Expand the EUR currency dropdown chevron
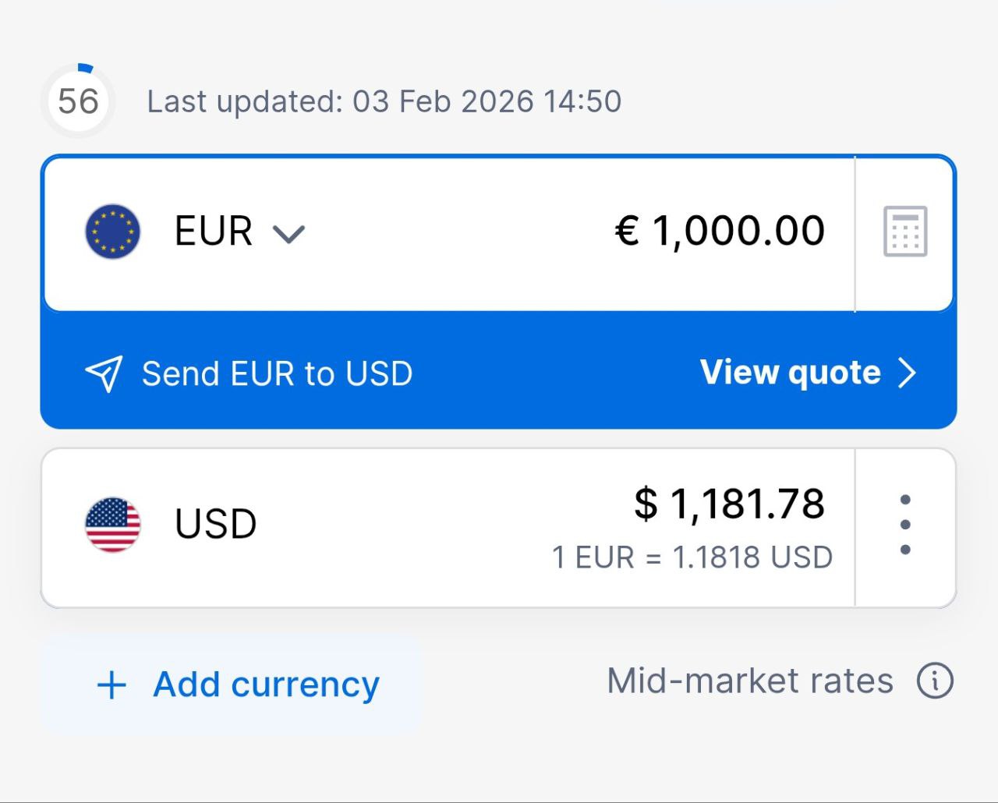Screen dimensions: 998x803 click(x=288, y=233)
